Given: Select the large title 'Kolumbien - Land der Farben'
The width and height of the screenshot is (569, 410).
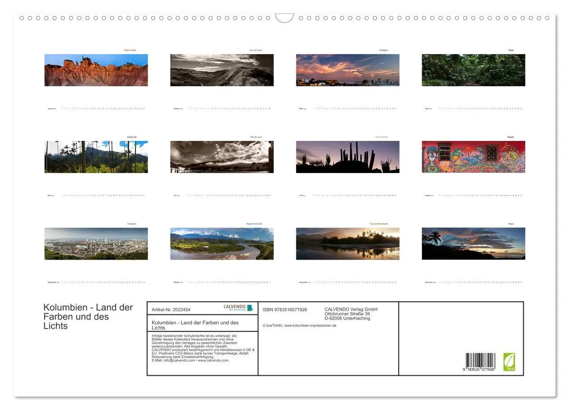Looking at the screenshot, I should pyautogui.click(x=88, y=317).
